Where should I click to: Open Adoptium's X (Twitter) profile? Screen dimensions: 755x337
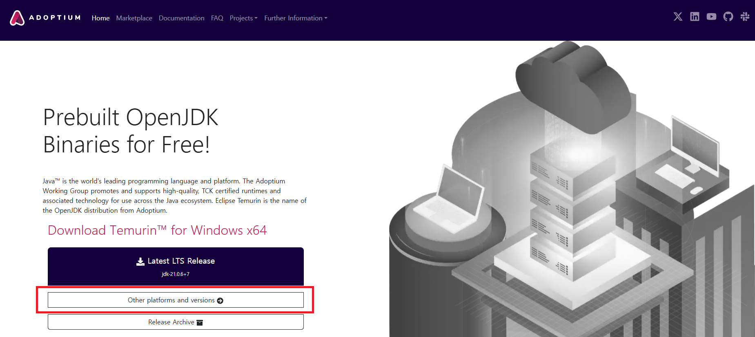tap(678, 16)
